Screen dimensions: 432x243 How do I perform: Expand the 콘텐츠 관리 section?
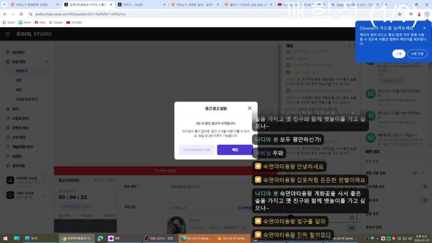coord(27,128)
